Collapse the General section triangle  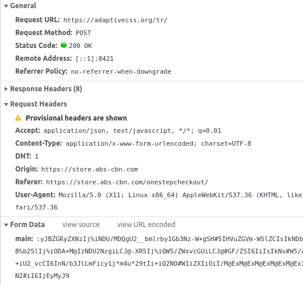(6, 6)
